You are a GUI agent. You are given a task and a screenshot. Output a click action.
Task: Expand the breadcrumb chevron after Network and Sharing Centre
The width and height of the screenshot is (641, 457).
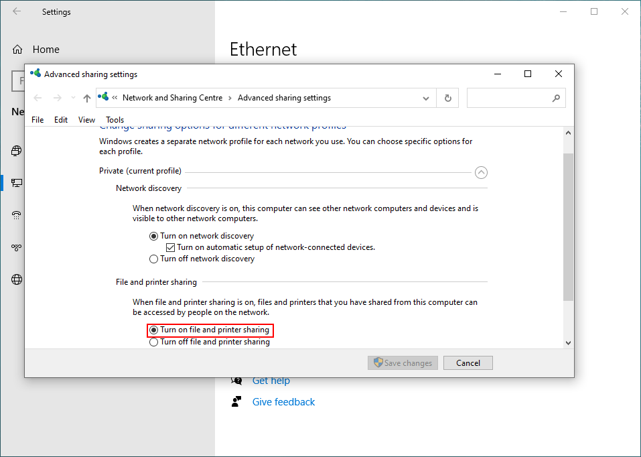tap(231, 97)
